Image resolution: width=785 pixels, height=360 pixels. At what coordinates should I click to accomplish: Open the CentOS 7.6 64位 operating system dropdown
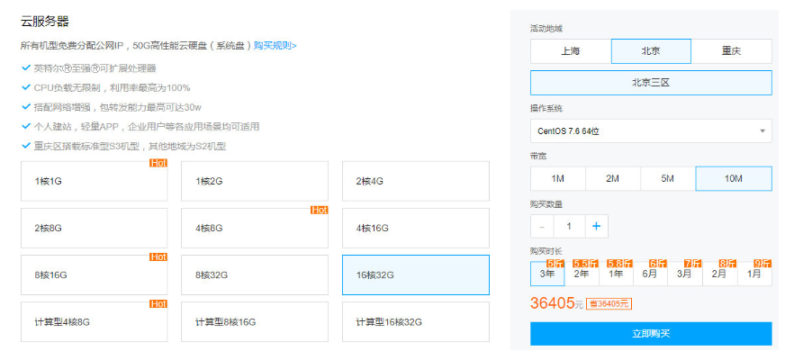[651, 131]
